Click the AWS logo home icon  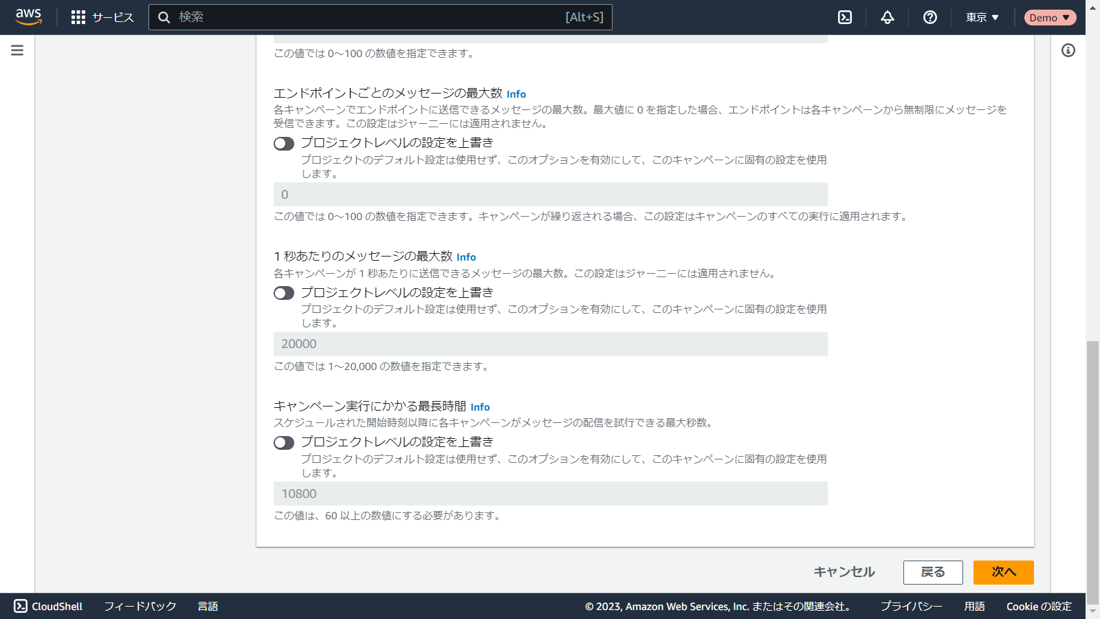coord(28,17)
